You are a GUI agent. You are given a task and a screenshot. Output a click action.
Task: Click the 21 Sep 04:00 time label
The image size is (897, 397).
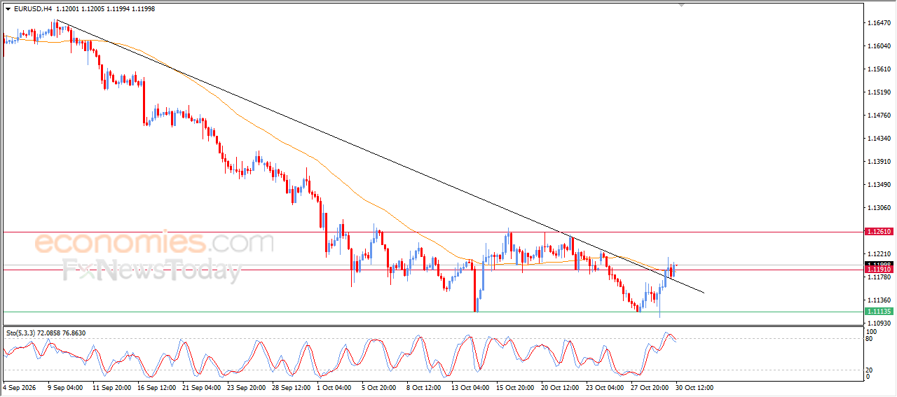(200, 386)
